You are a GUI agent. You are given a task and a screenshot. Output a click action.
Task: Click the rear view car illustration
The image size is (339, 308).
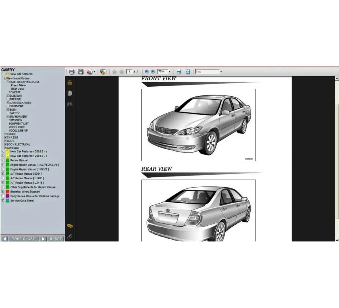pos(198,211)
